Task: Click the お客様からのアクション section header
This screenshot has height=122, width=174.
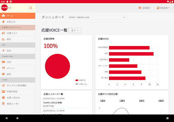Action: coord(18,27)
